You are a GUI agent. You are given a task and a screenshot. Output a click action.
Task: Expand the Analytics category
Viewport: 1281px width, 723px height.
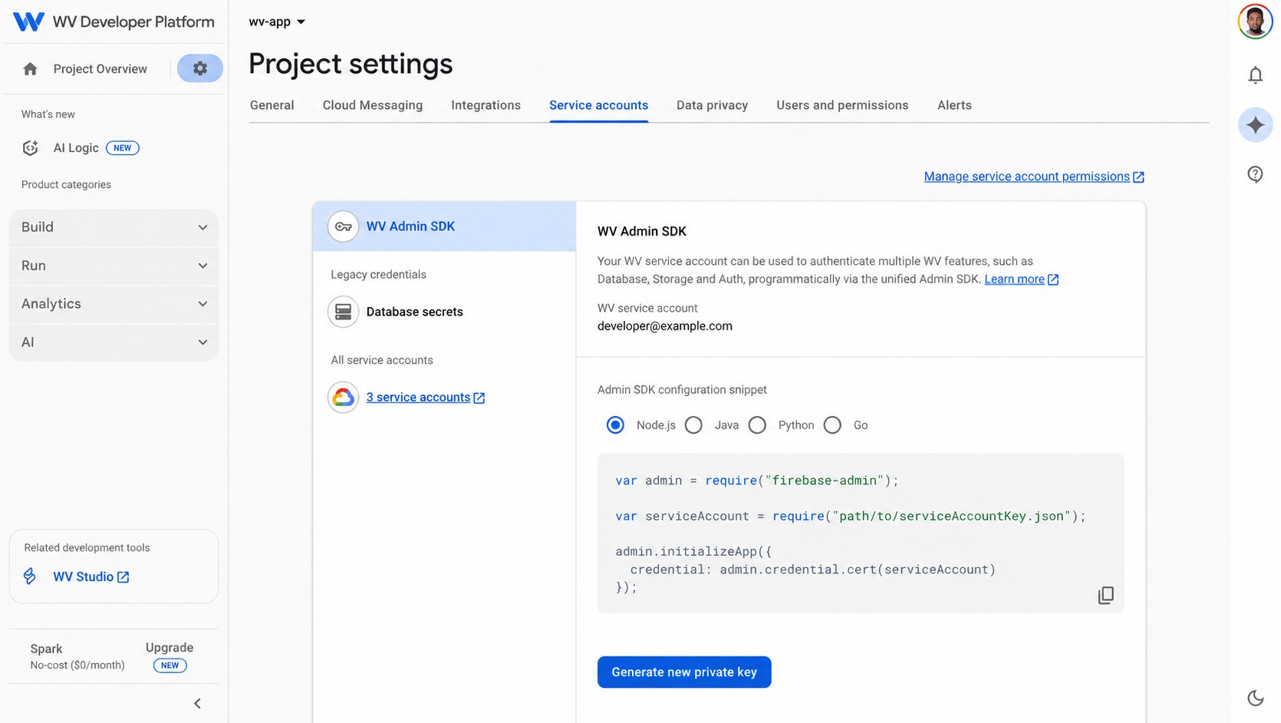pyautogui.click(x=114, y=304)
